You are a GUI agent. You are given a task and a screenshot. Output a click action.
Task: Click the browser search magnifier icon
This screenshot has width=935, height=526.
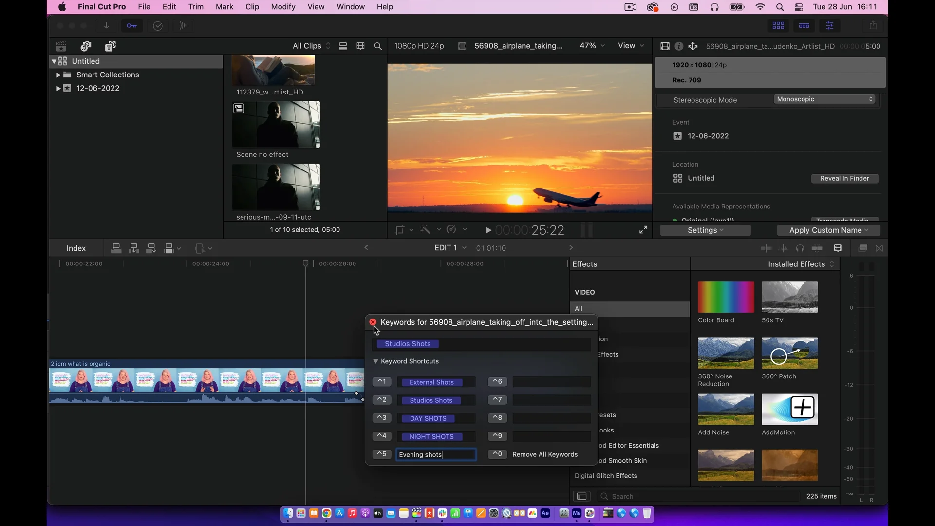(x=378, y=46)
